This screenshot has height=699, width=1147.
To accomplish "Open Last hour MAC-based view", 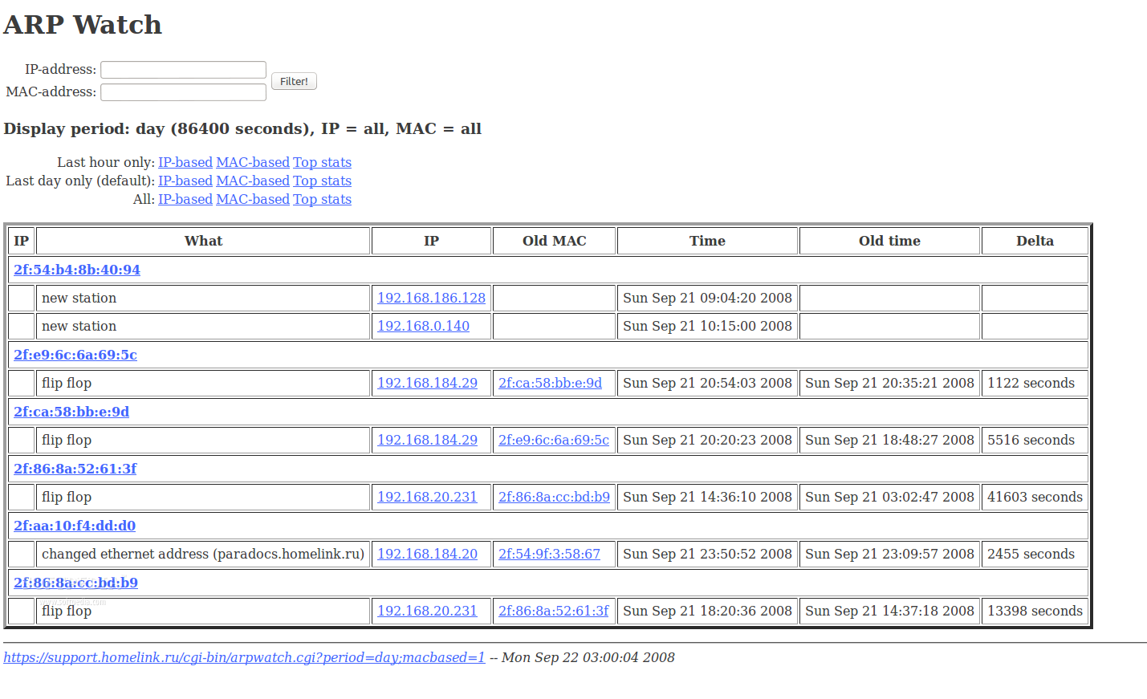I will pyautogui.click(x=252, y=162).
